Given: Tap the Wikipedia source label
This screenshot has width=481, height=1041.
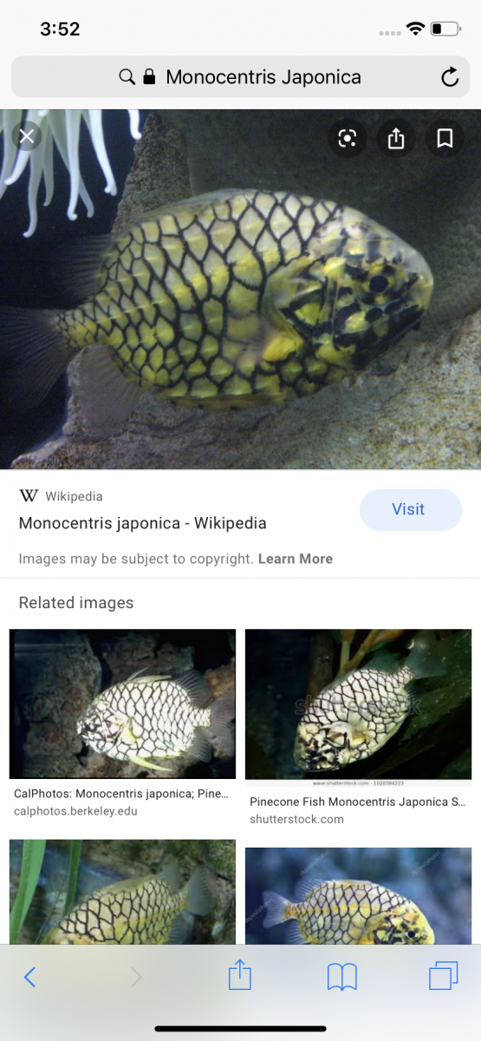Looking at the screenshot, I should pos(74,496).
